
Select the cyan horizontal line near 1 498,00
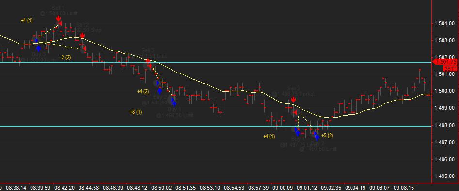click(216, 127)
